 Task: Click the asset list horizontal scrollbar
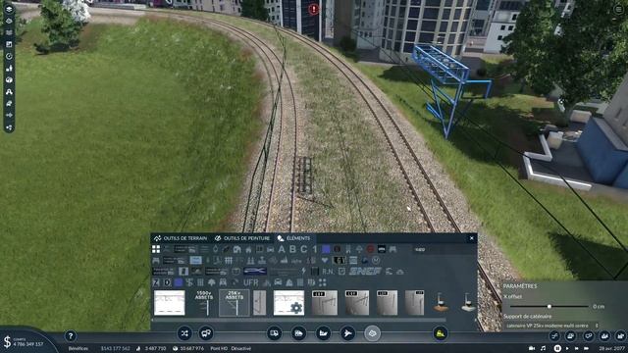pos(299,321)
